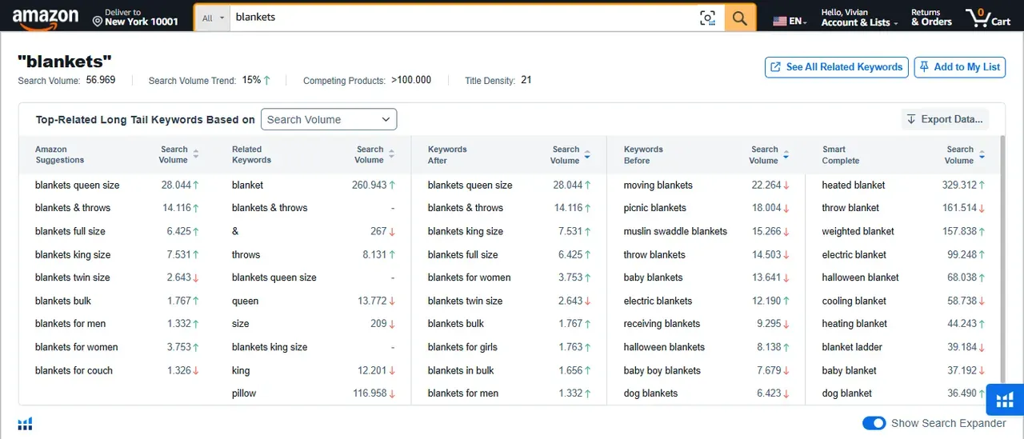Open the shopping cart

988,18
